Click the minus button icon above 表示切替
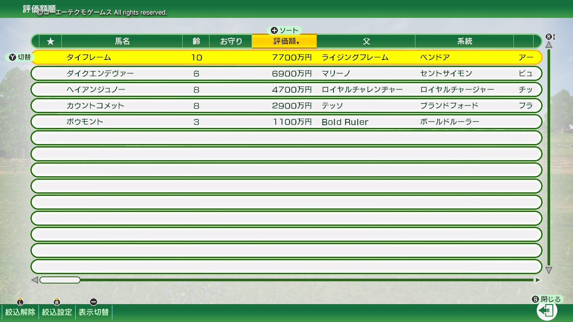The height and width of the screenshot is (322, 573). tap(94, 302)
